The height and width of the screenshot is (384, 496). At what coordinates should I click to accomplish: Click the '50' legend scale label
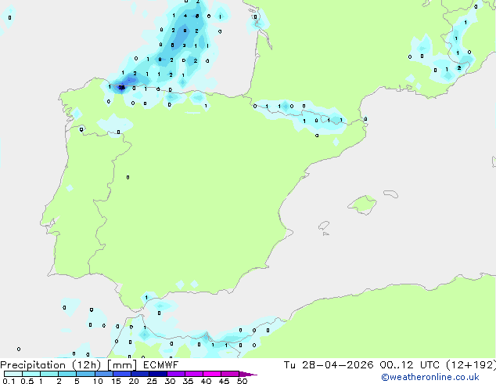tap(242, 381)
